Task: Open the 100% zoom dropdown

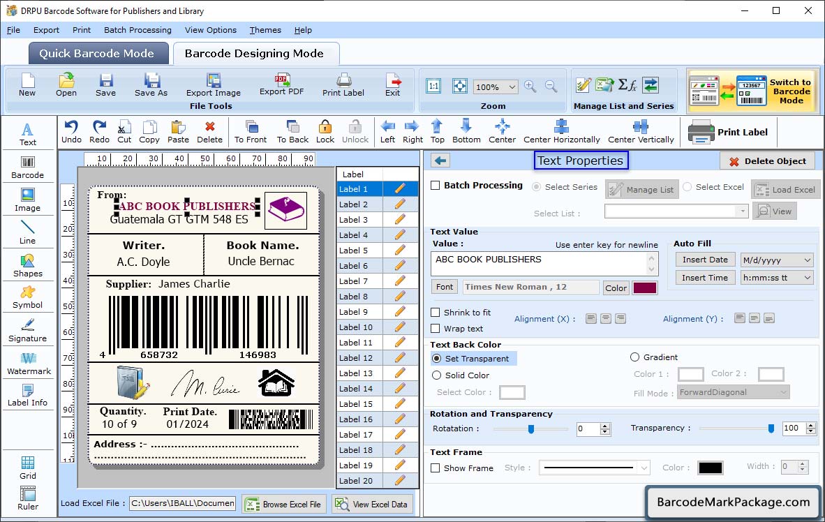Action: (512, 87)
